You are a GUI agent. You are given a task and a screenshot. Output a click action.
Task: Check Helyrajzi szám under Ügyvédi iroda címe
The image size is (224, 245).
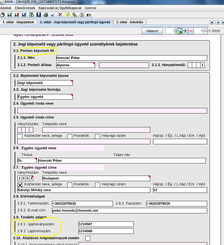click(97, 137)
